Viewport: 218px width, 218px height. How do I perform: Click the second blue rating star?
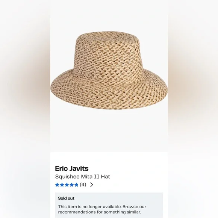pyautogui.click(x=62, y=185)
